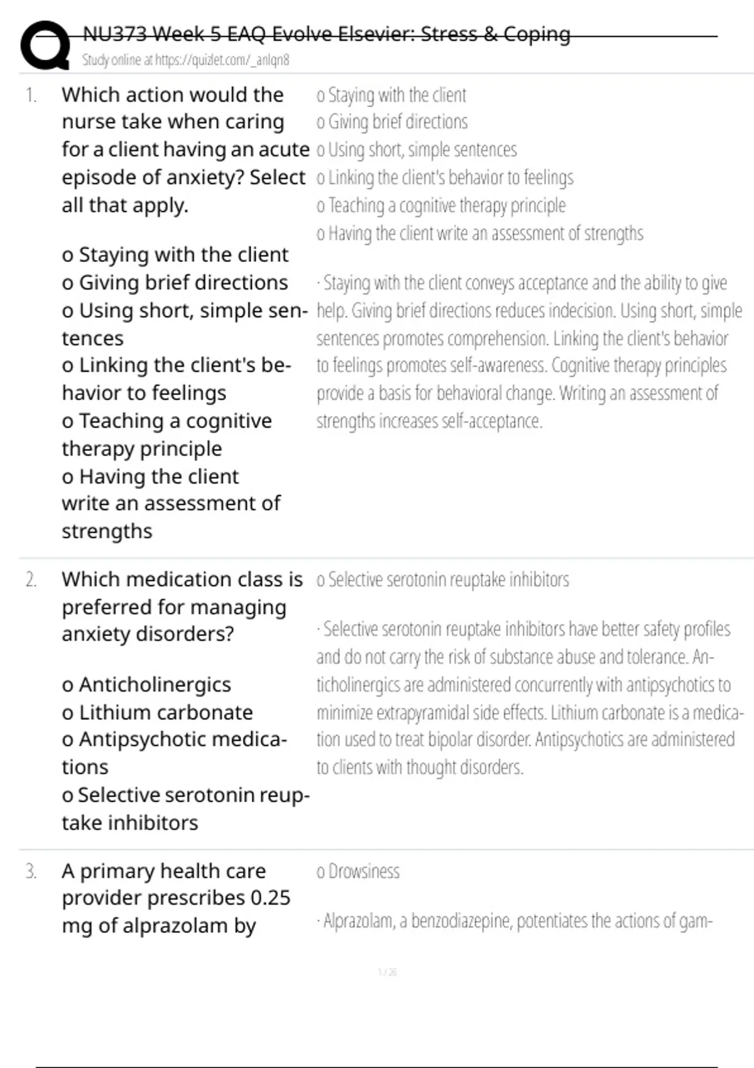Viewport: 754px width, 1068px height.
Task: Click the alprazolam question text
Action: [x=175, y=898]
